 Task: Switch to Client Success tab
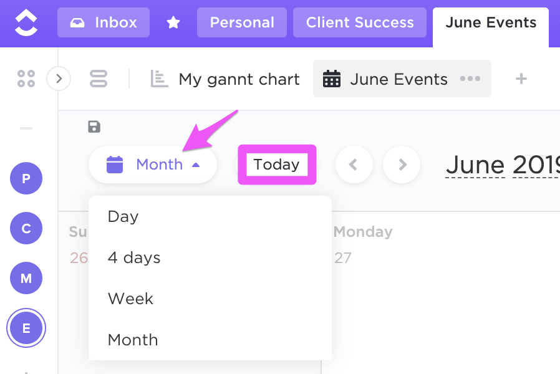[x=360, y=23]
